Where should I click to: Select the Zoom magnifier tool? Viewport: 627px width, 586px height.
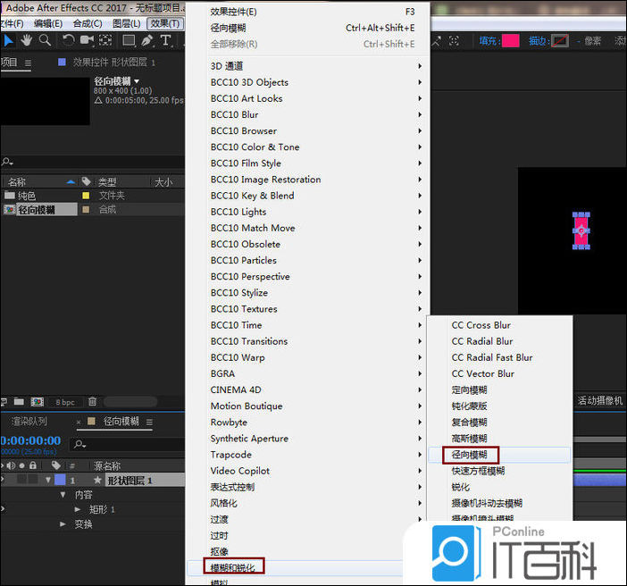tap(45, 40)
